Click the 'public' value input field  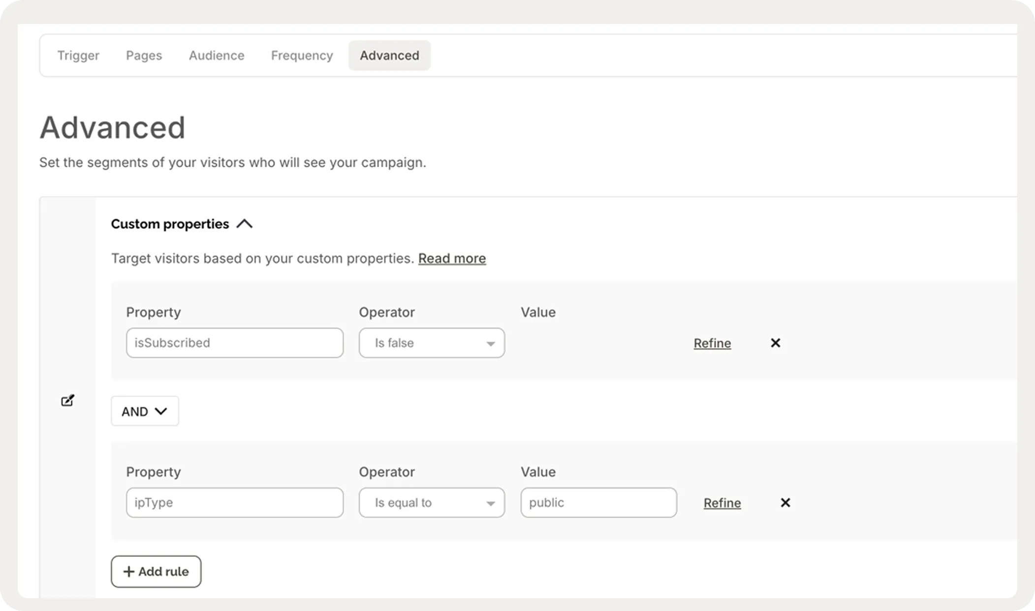click(598, 502)
